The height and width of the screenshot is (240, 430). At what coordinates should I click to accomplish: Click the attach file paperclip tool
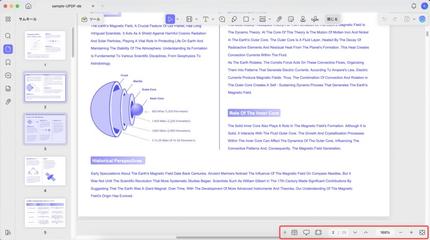[x=279, y=19]
